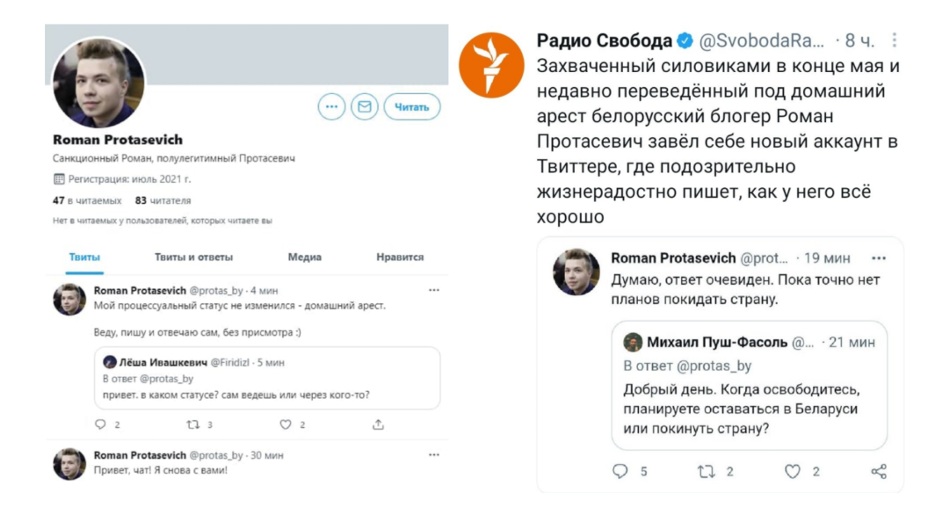The width and height of the screenshot is (928, 522).
Task: Click the 47 в читаемых following link
Action: pyautogui.click(x=87, y=200)
